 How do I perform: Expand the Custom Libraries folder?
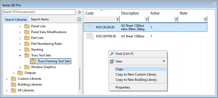(7, 79)
